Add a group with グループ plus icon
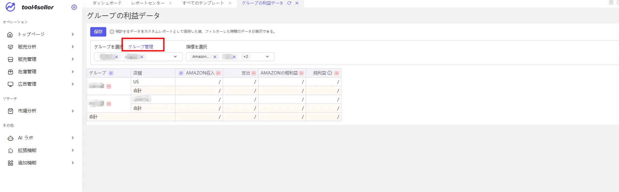619x192 pixels. [x=111, y=73]
